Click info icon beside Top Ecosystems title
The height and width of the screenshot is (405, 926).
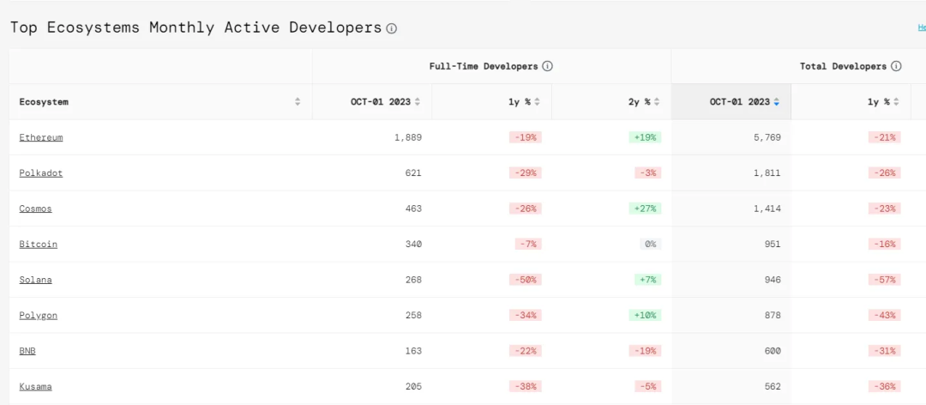tap(392, 28)
